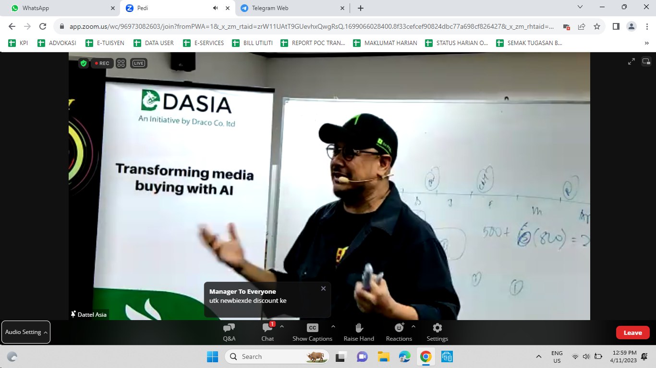Click the LIVE streaming badge
Screen dimensions: 656x368
(x=138, y=63)
